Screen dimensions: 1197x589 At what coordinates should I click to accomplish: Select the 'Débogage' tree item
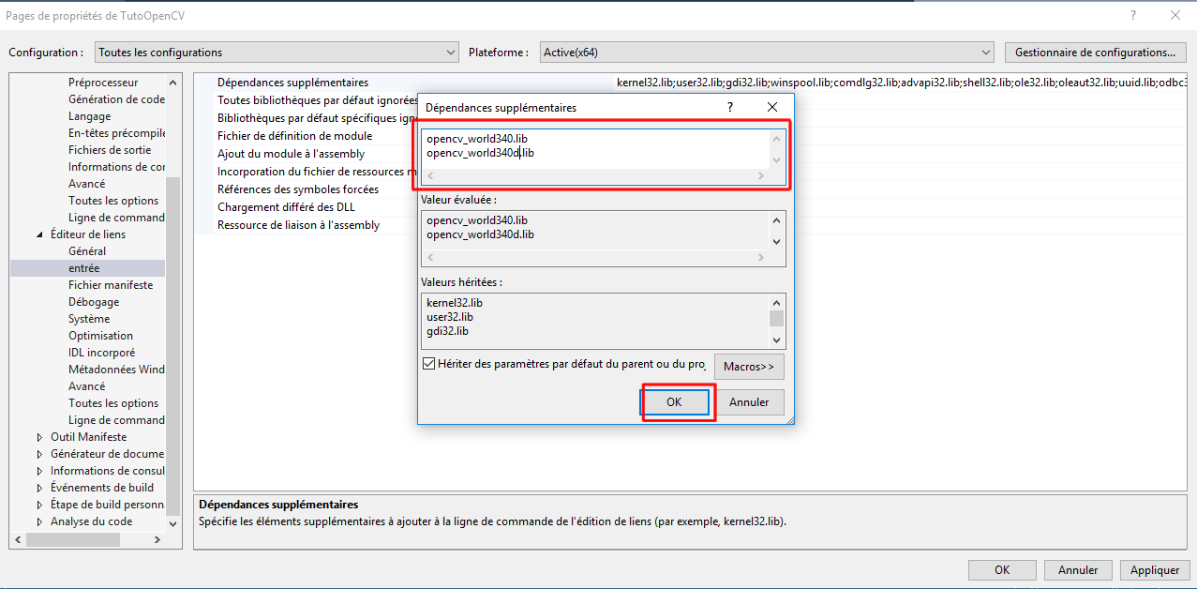pyautogui.click(x=94, y=302)
